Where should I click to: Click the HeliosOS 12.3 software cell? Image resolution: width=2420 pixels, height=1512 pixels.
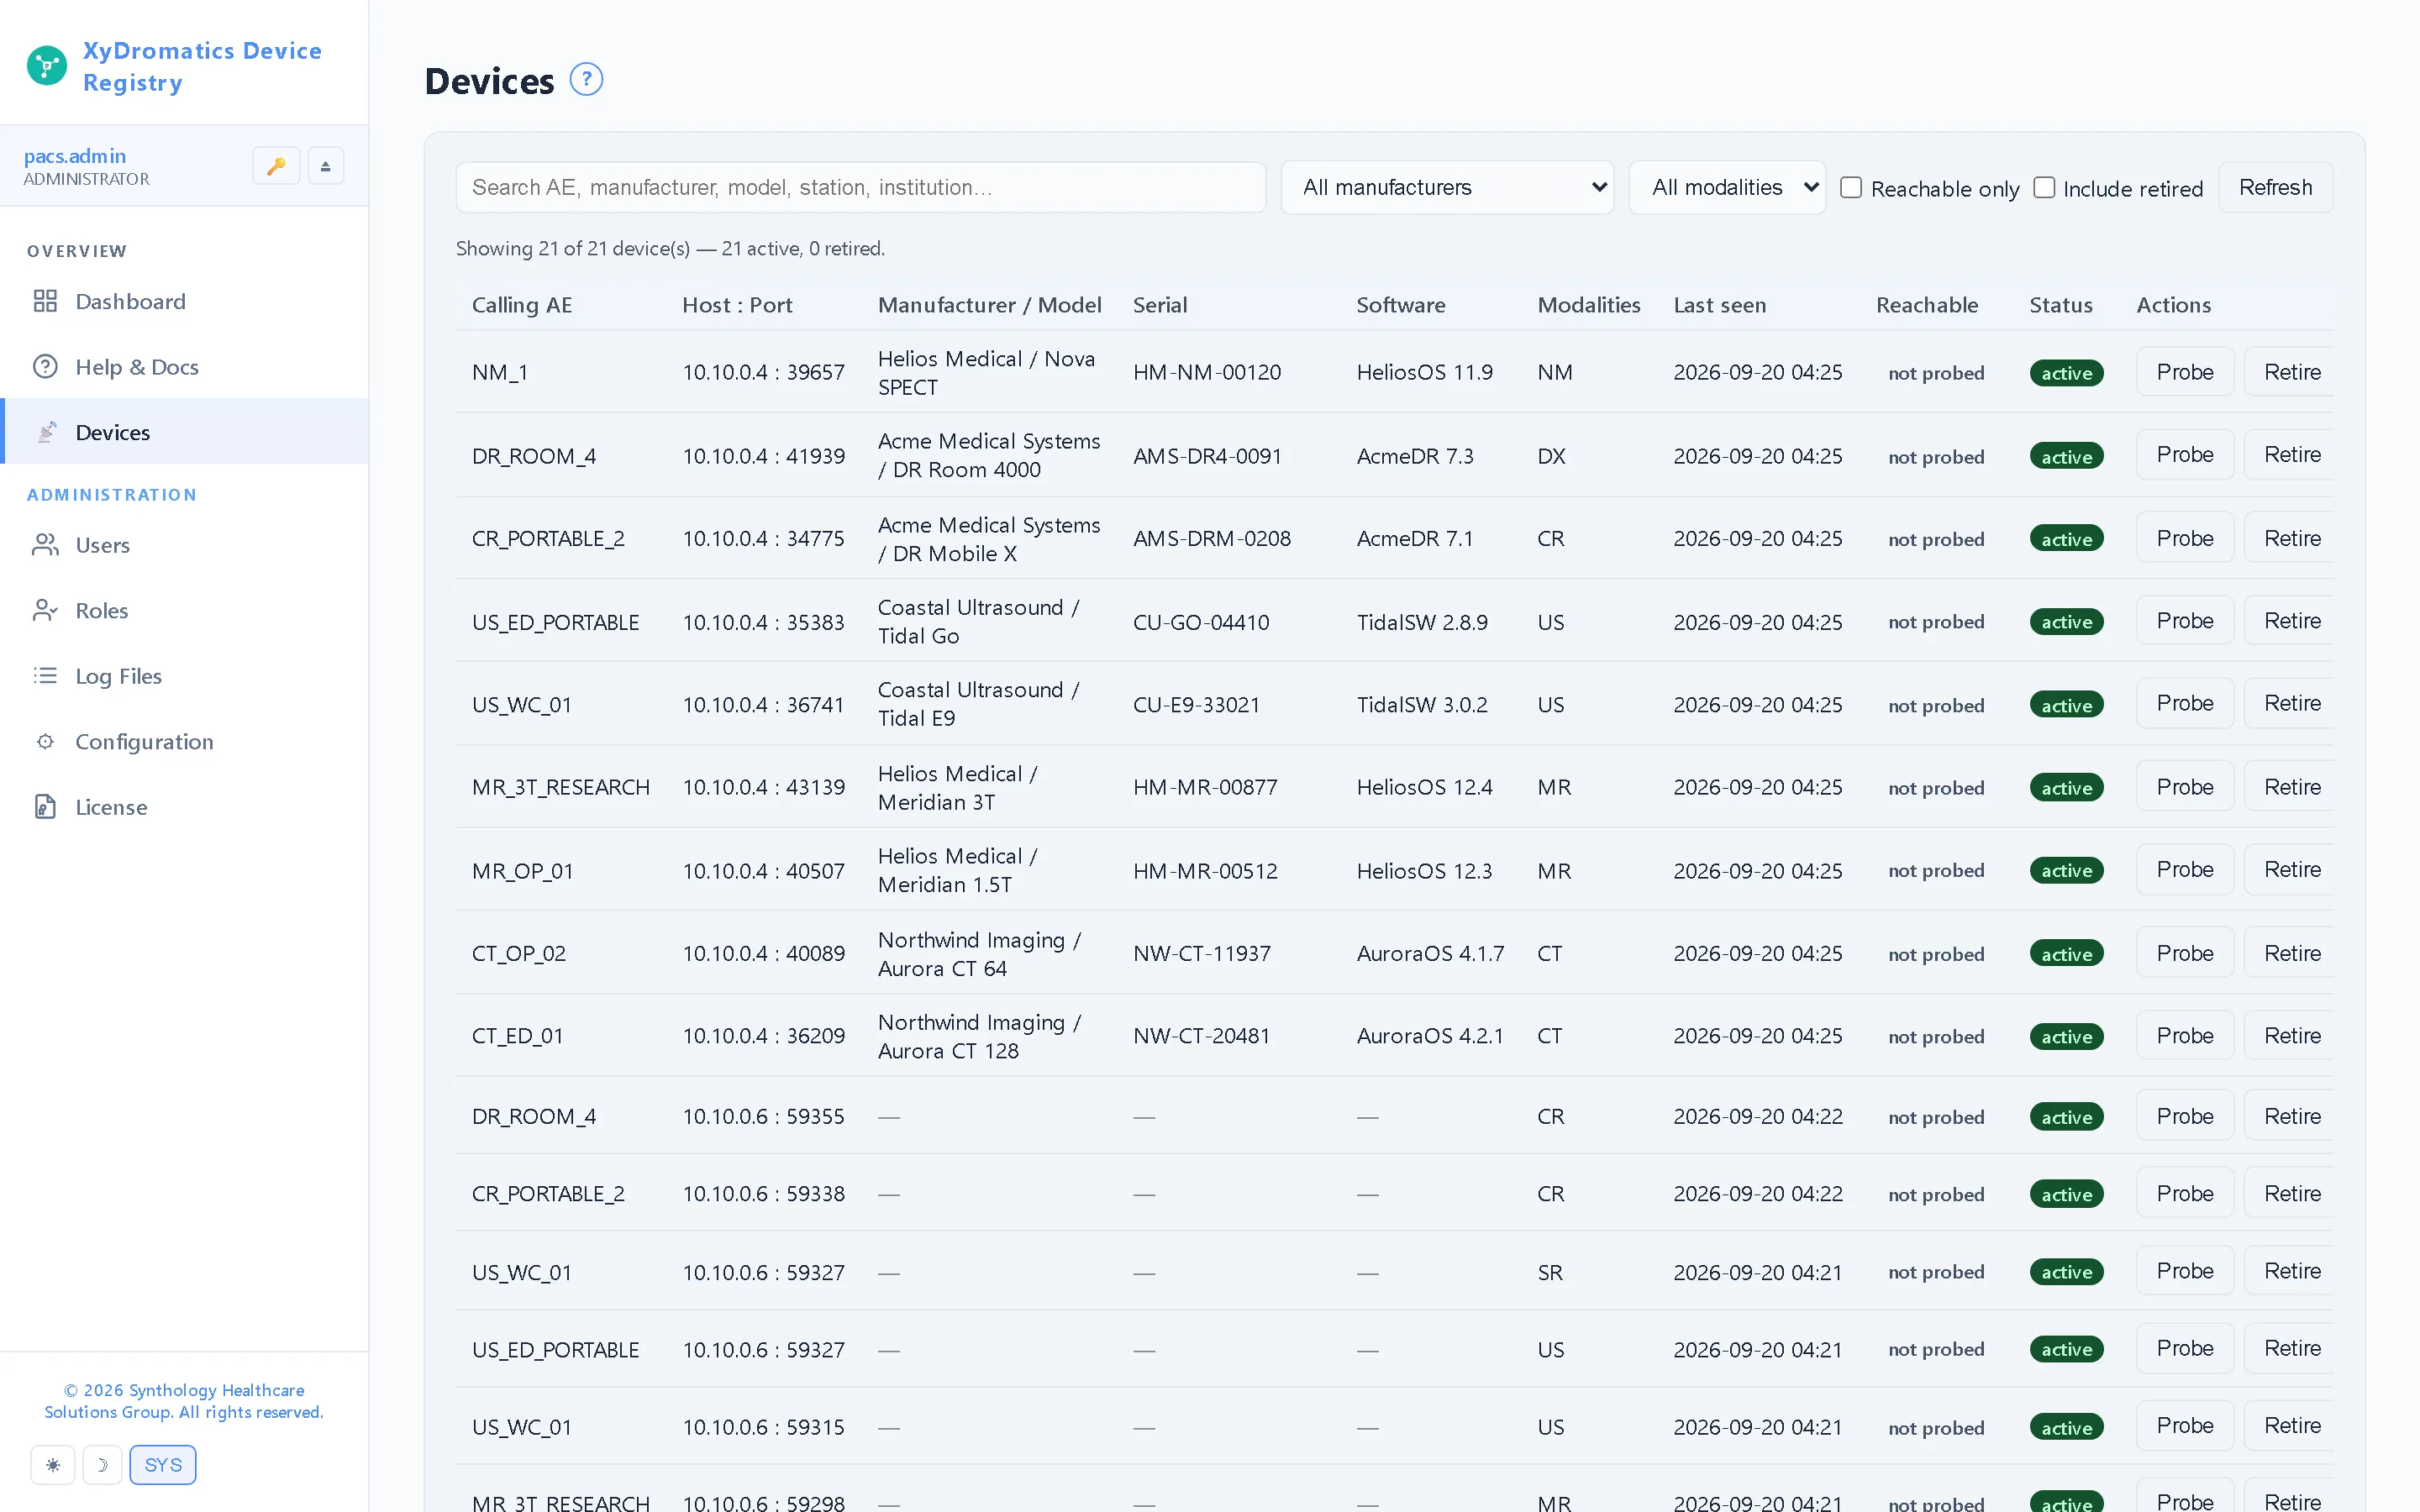tap(1424, 871)
